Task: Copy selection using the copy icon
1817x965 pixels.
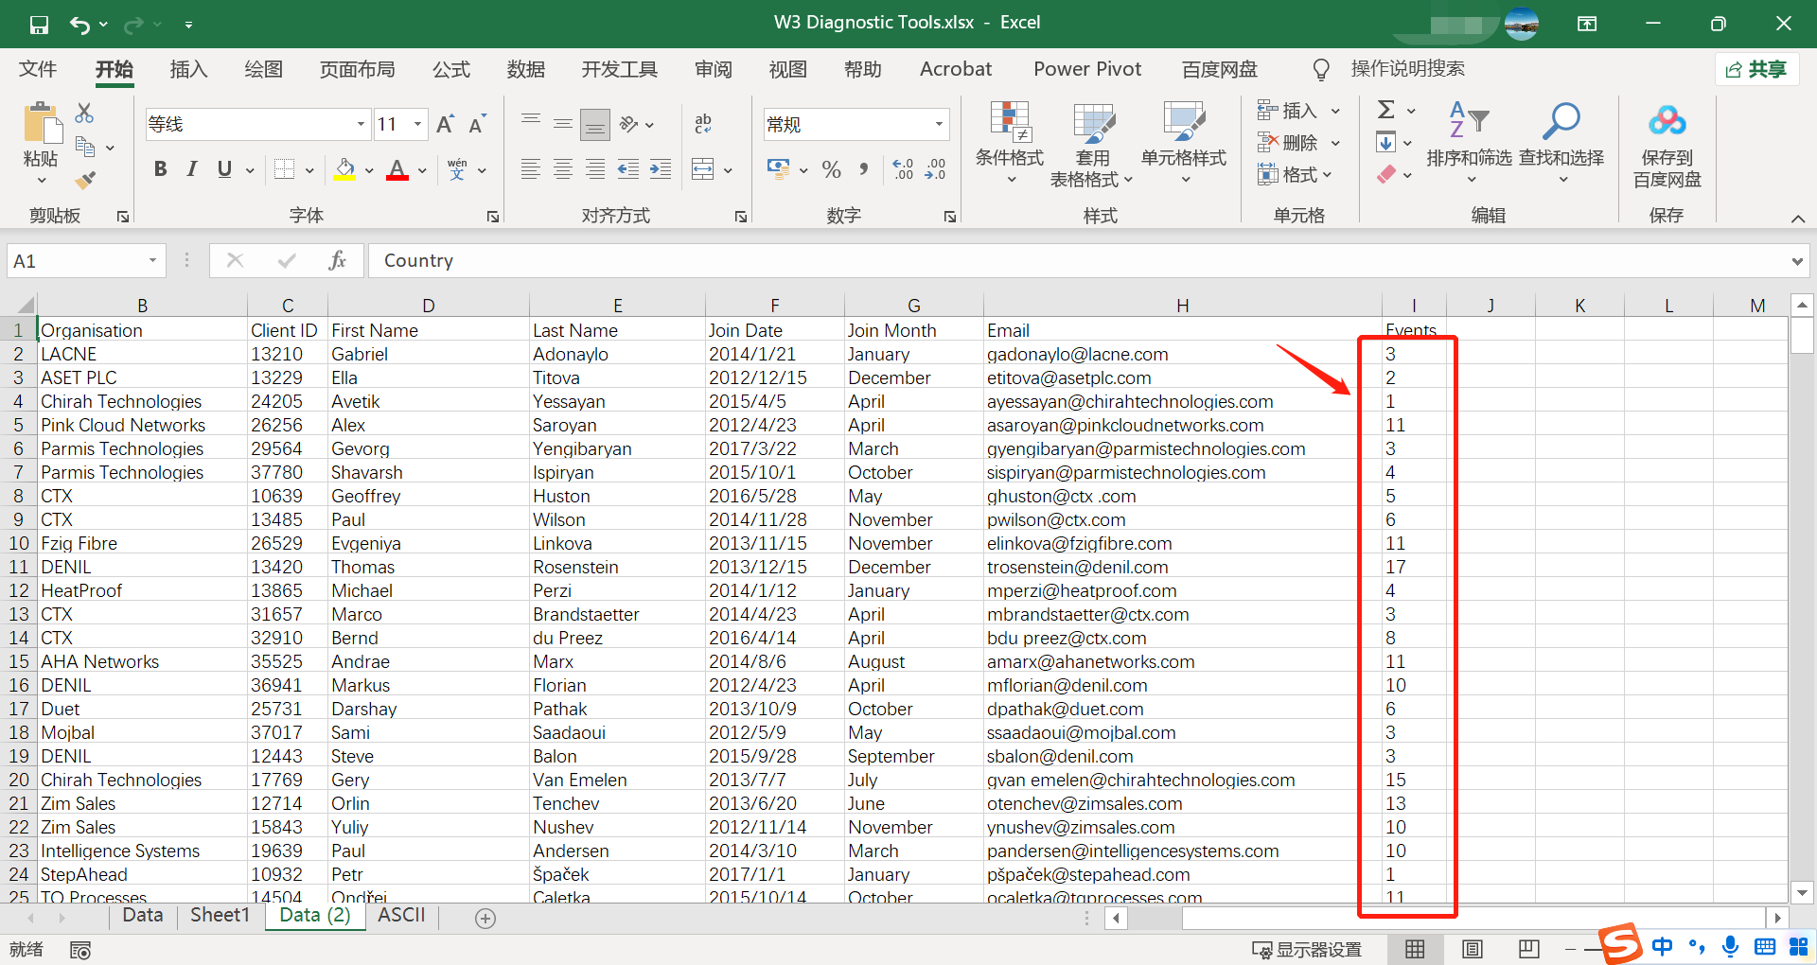Action: point(85,147)
